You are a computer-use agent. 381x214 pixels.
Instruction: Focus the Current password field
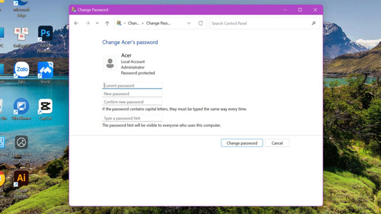132,86
